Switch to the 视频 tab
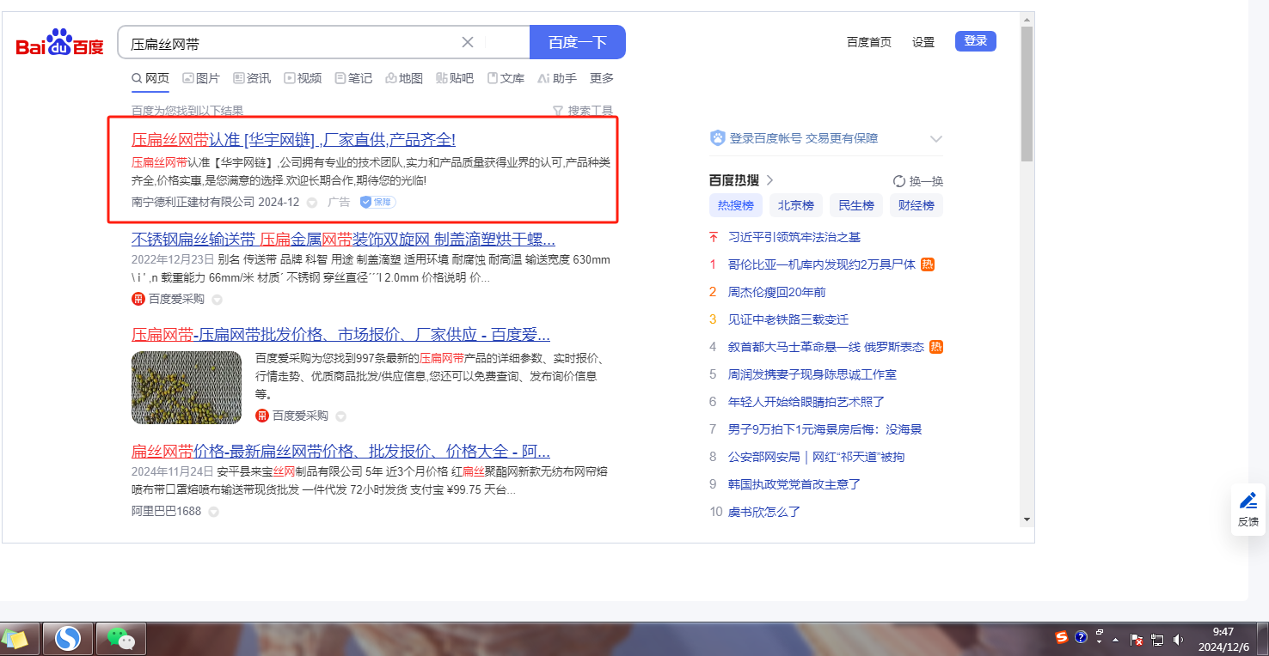The image size is (1269, 656). pyautogui.click(x=303, y=78)
